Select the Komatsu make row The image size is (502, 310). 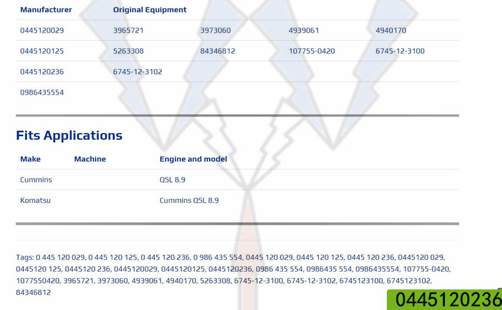(237, 200)
